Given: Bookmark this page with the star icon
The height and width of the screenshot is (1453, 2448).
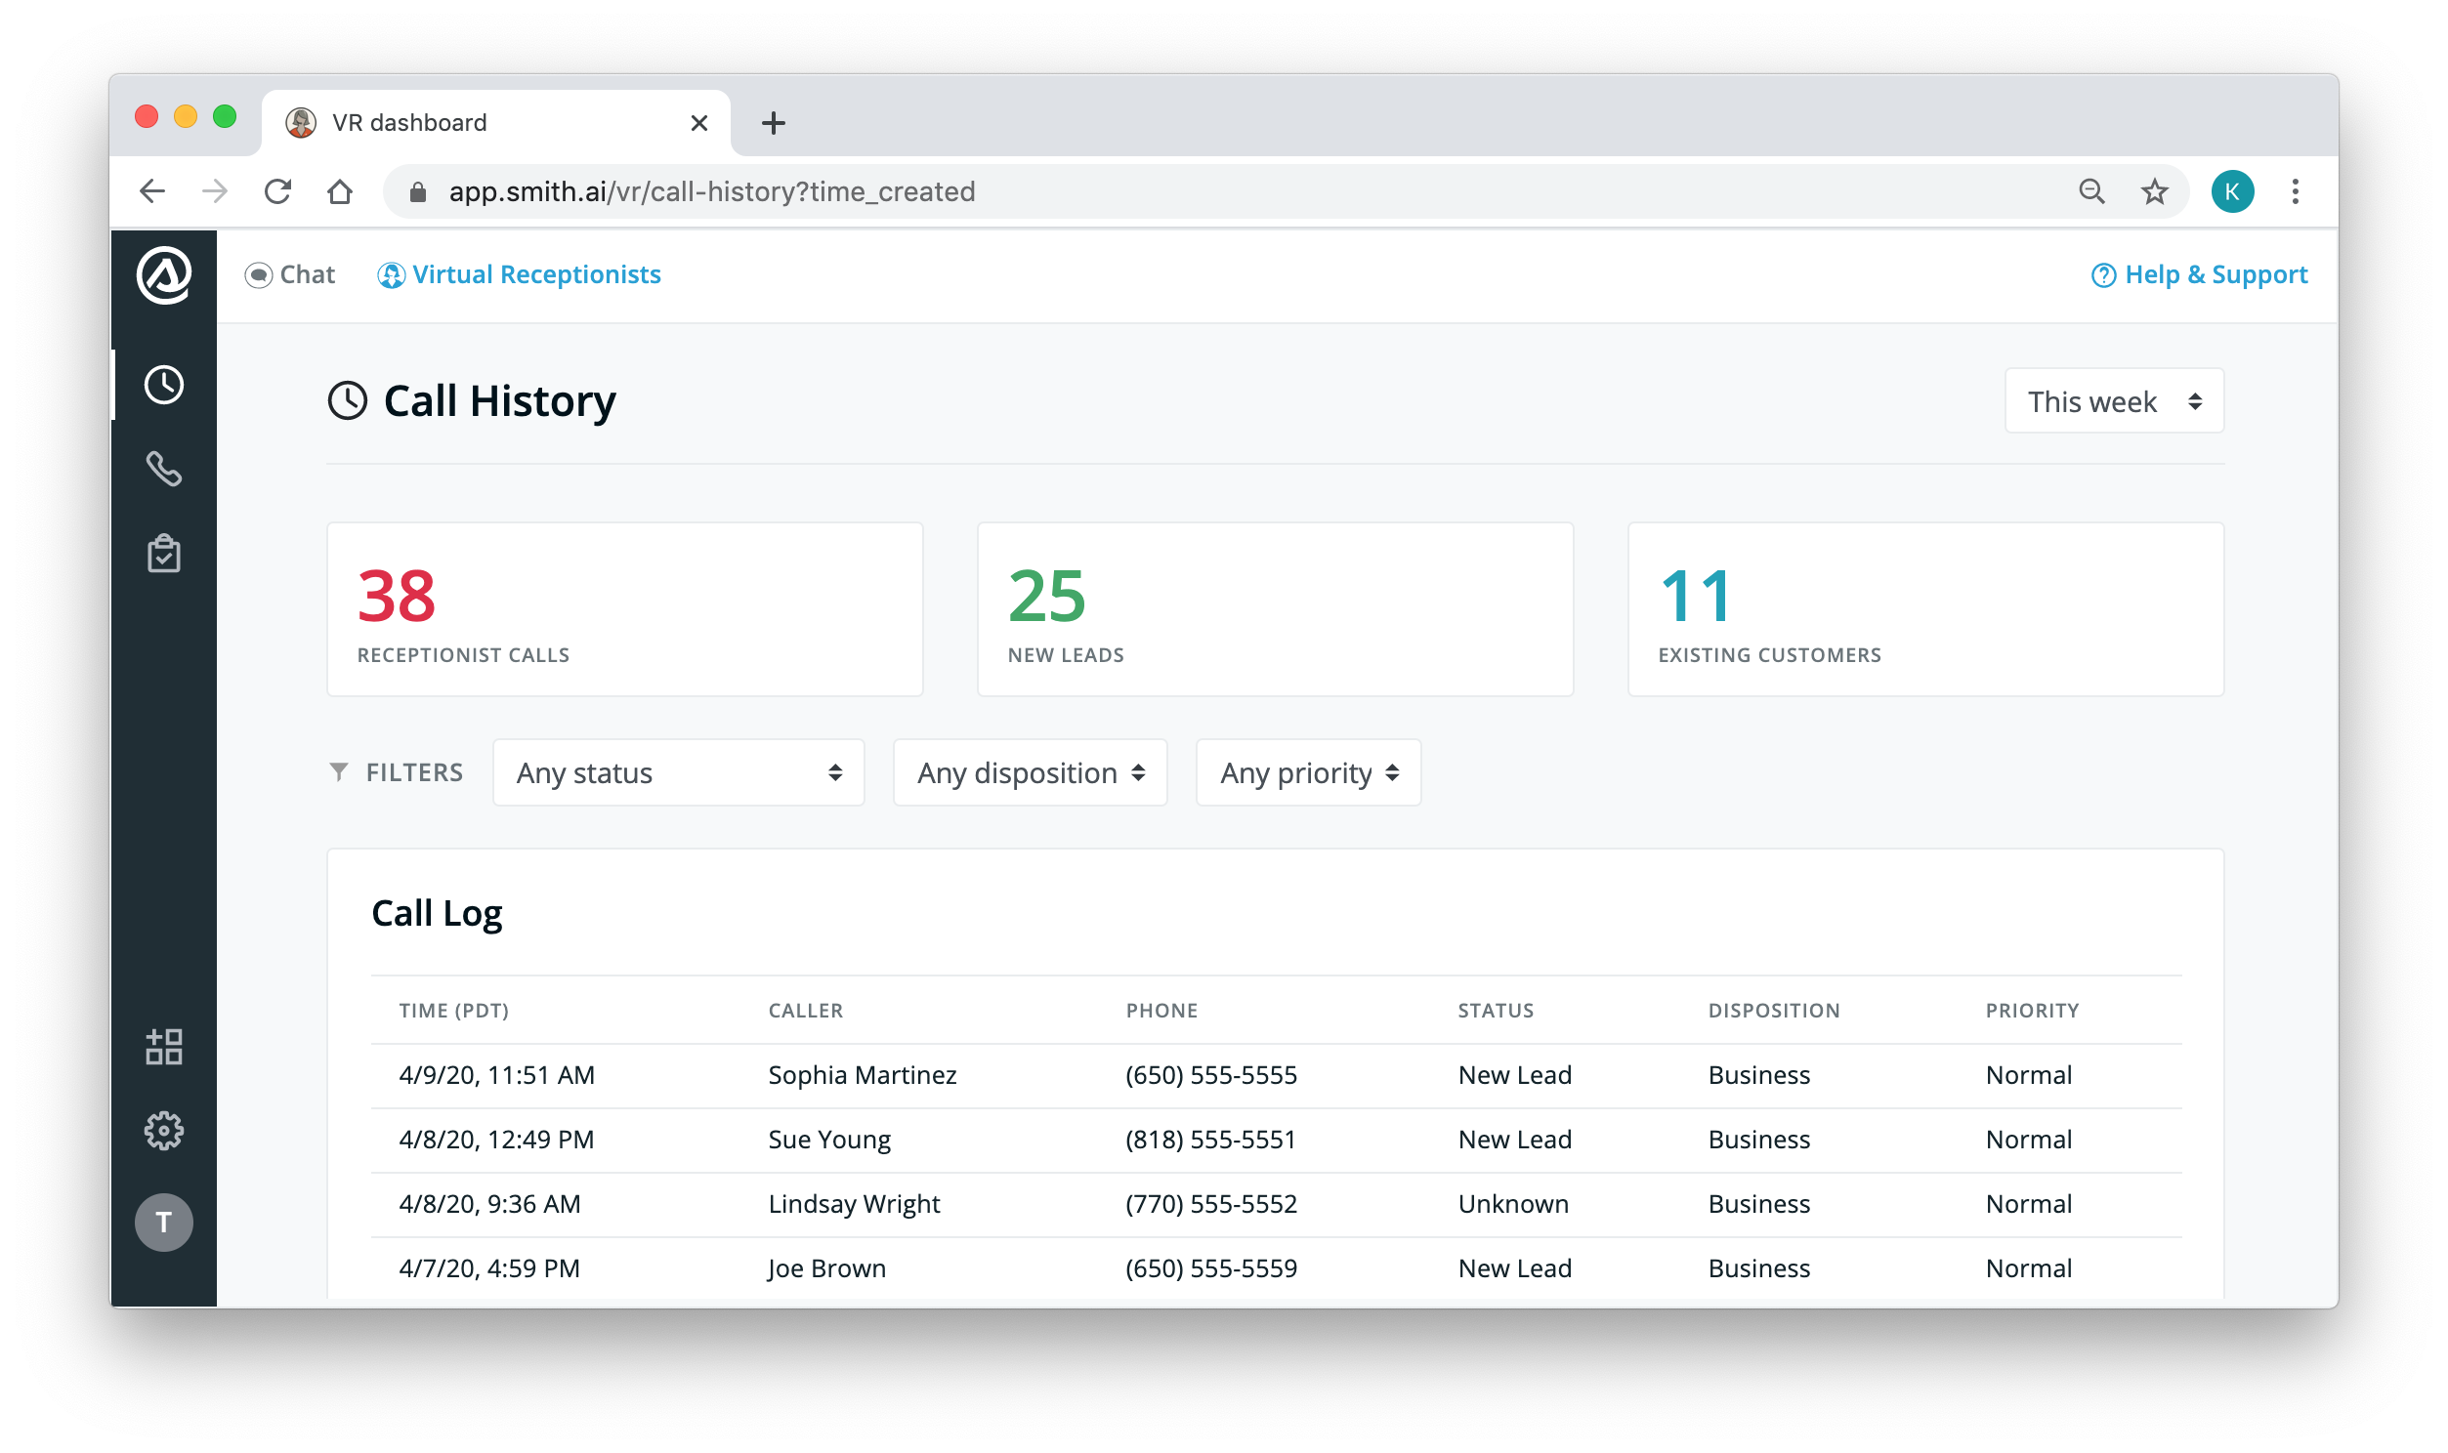Looking at the screenshot, I should click(x=2153, y=191).
